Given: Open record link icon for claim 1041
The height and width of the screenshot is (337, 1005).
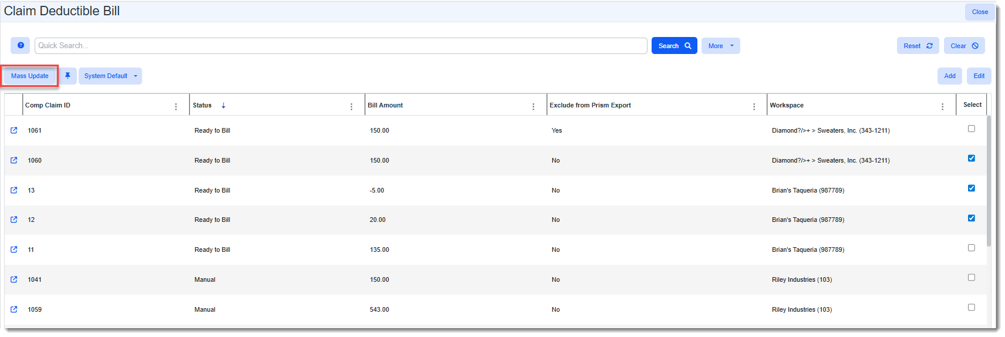Looking at the screenshot, I should click(14, 279).
